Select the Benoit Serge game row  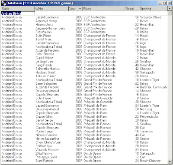[x=84, y=120]
